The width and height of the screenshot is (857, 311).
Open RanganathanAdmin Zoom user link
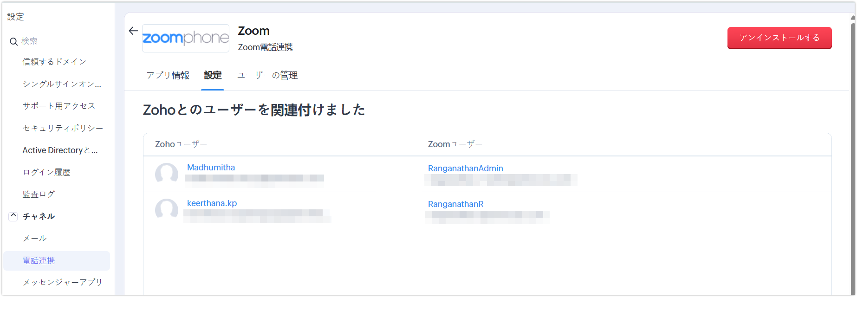coord(465,168)
